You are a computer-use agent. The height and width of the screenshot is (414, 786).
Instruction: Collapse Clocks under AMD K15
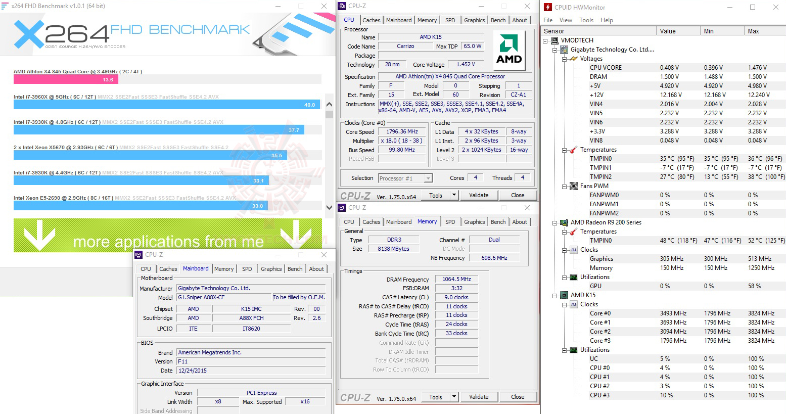[565, 304]
